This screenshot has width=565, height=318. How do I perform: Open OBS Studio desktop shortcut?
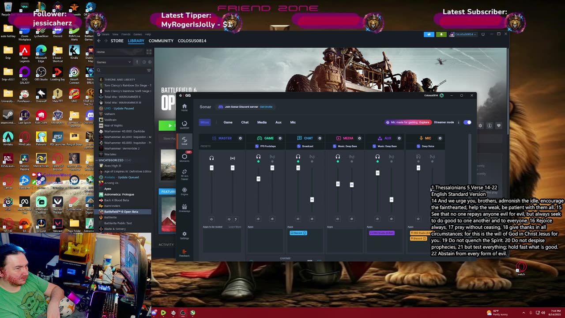(41, 73)
